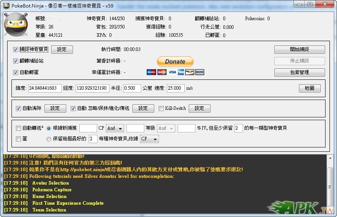The width and height of the screenshot is (337, 217).
Task: Click the http://pokebot.ninja/ link in log
Action: [82, 170]
